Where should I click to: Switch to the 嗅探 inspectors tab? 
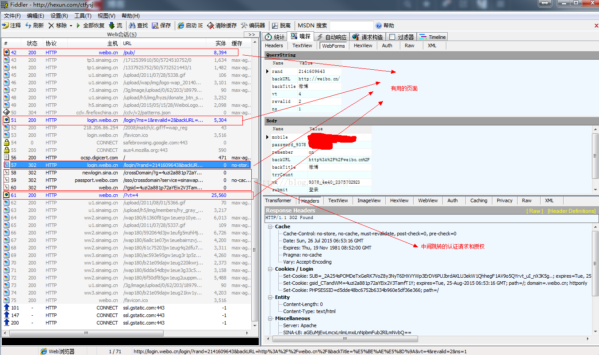[301, 37]
